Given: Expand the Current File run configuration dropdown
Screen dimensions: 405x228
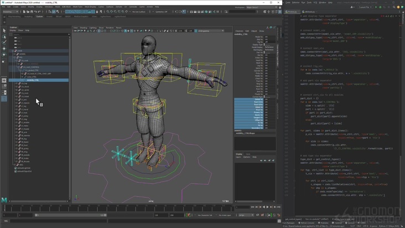Looking at the screenshot, I should point(365,7).
